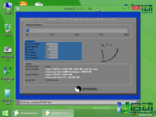Image resolution: width=156 pixels, height=117 pixels.
Task: Open the 回收站 recycle bin icon
Action: pyautogui.click(x=8, y=30)
